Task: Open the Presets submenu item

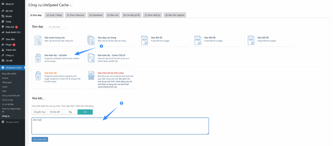Action: pyautogui.click(x=5, y=78)
